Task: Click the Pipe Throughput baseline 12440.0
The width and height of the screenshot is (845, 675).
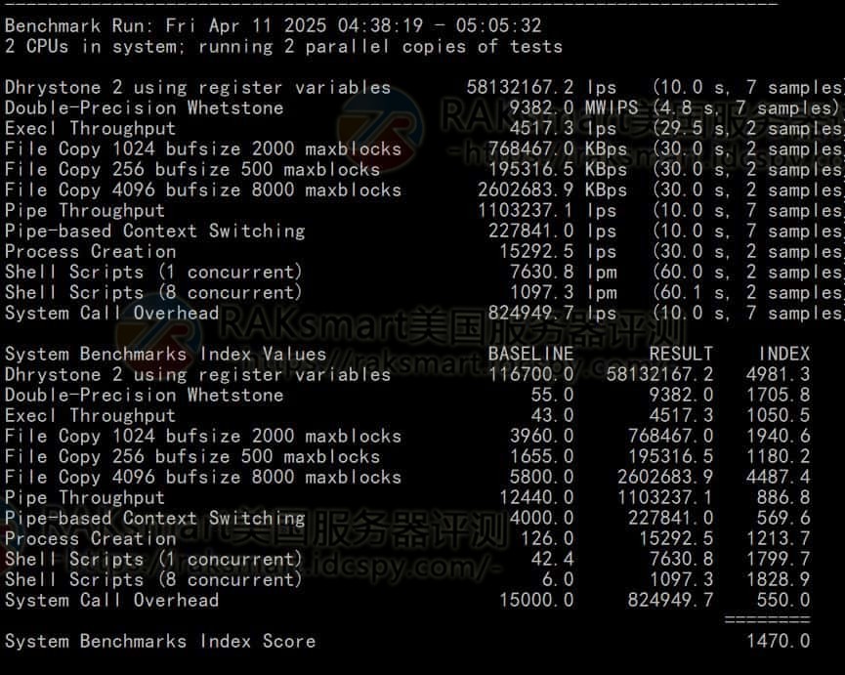Action: click(x=536, y=498)
